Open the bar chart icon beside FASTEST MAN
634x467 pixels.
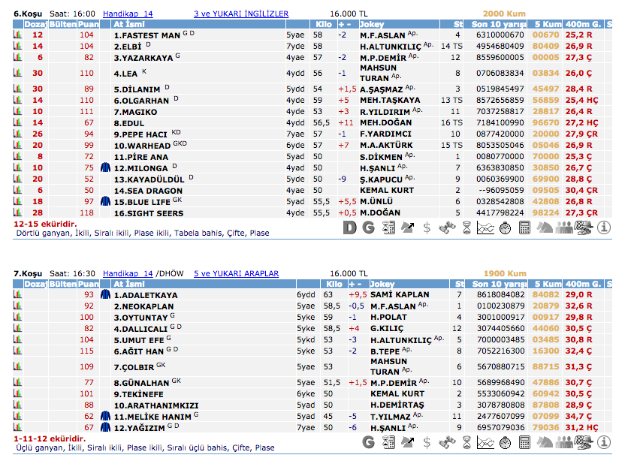point(17,35)
